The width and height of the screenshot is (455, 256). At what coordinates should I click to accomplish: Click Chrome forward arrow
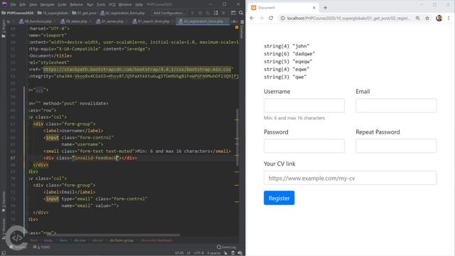[x=262, y=18]
